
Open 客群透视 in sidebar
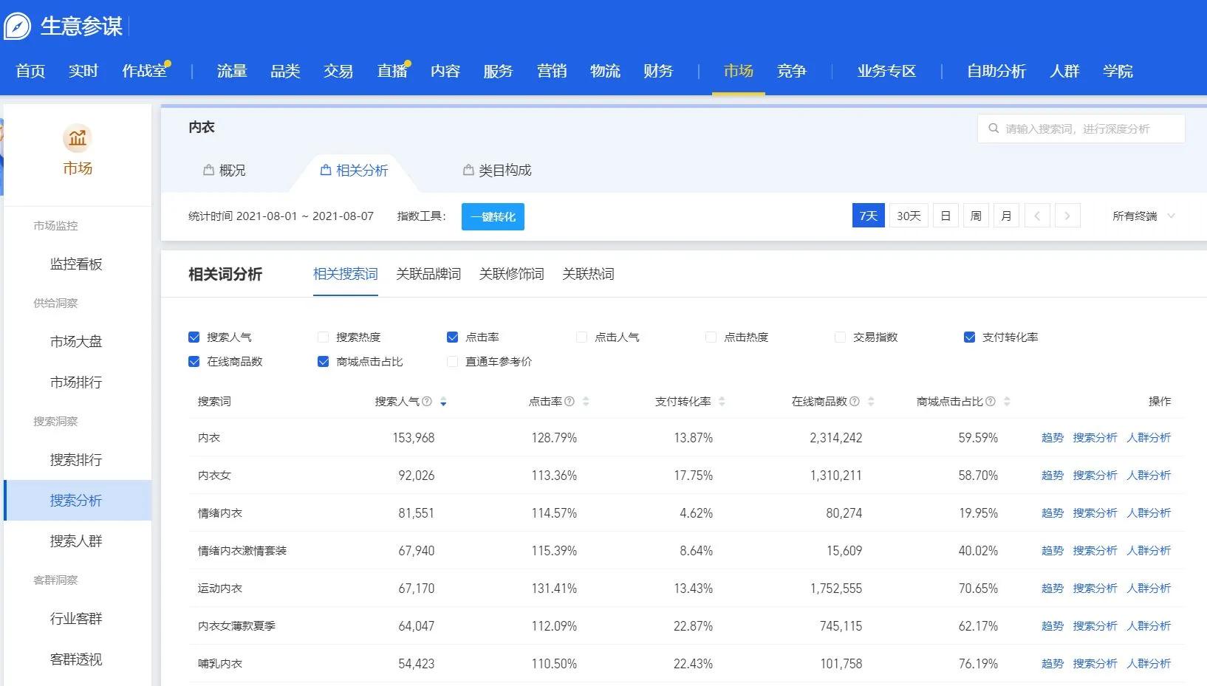[x=76, y=659]
